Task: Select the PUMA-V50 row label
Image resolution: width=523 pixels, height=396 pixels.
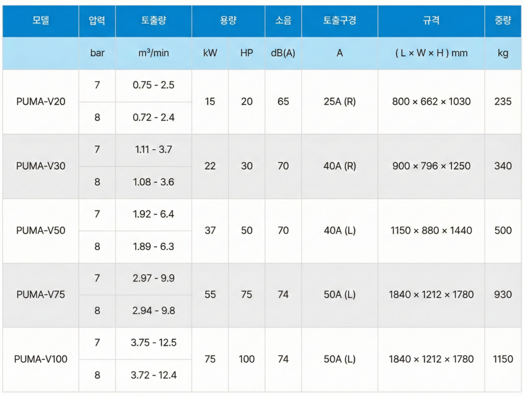Action: [x=40, y=230]
